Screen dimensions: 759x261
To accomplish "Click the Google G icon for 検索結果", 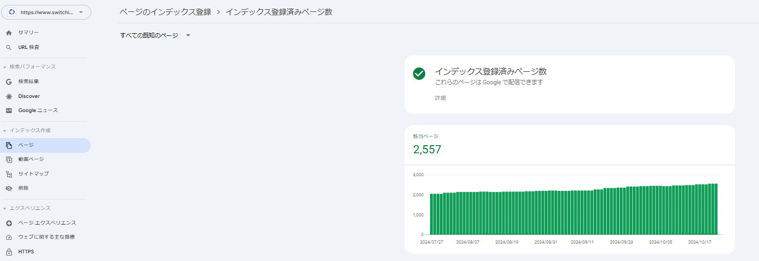I will tap(9, 82).
